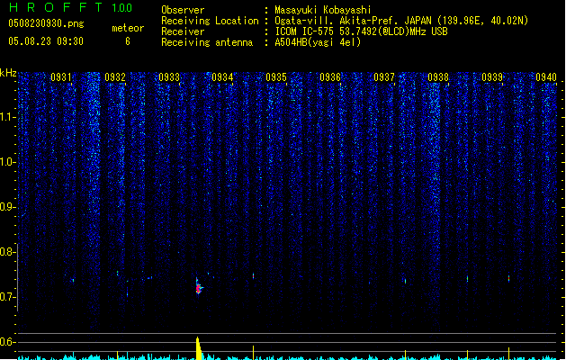The width and height of the screenshot is (566, 360).
Task: Click the short meteor echo just after 0939
Action: coord(509,278)
